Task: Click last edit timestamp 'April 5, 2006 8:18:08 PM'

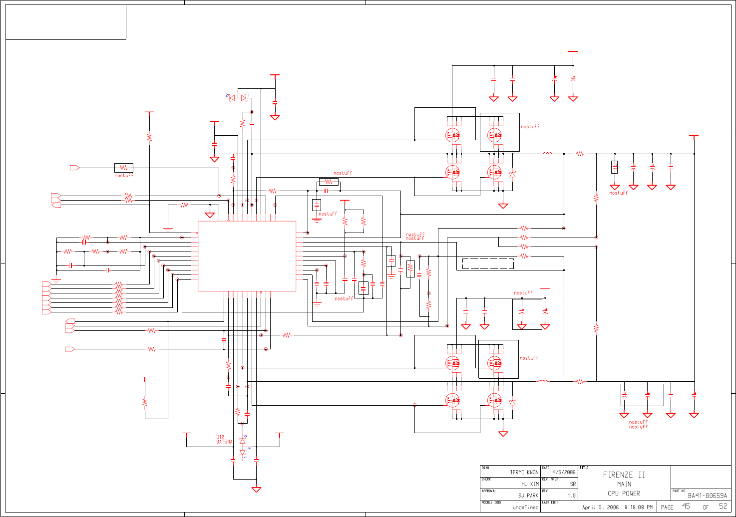Action: [617, 508]
